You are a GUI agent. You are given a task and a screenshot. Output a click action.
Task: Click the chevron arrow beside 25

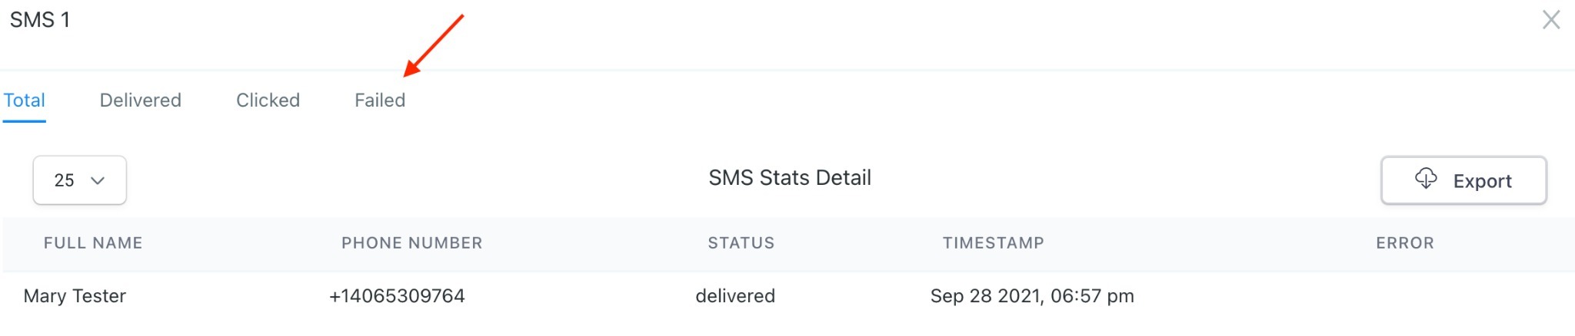98,181
